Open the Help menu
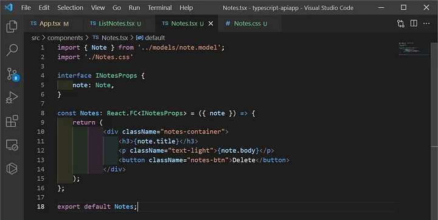Image resolution: width=438 pixels, height=220 pixels. pyautogui.click(x=186, y=8)
